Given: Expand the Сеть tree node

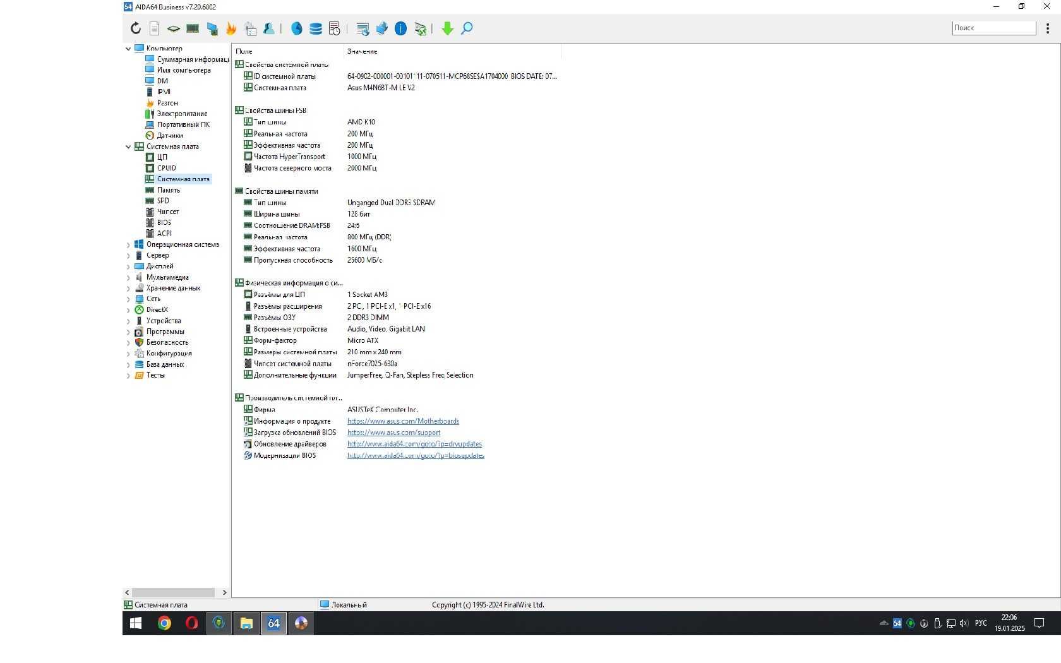Looking at the screenshot, I should 128,299.
